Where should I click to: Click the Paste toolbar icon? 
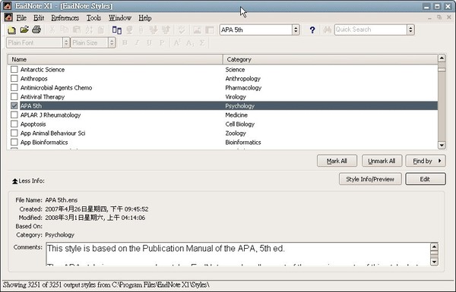tap(77, 30)
